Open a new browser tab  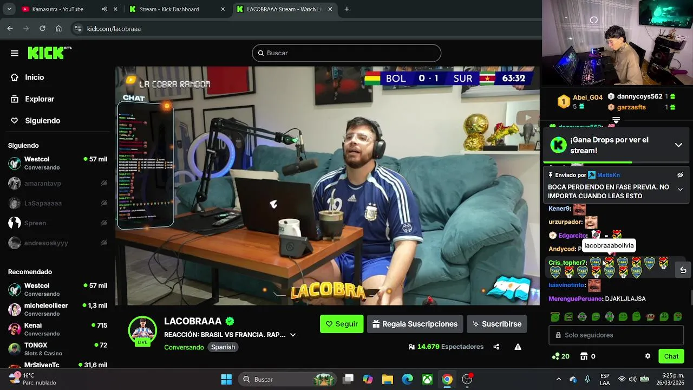coord(346,9)
